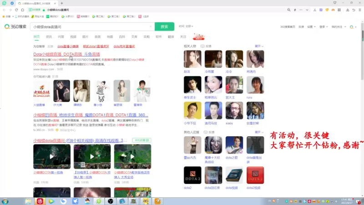364x205 pixels.
Task: Switch to the 视频 tab
Action: (73, 37)
